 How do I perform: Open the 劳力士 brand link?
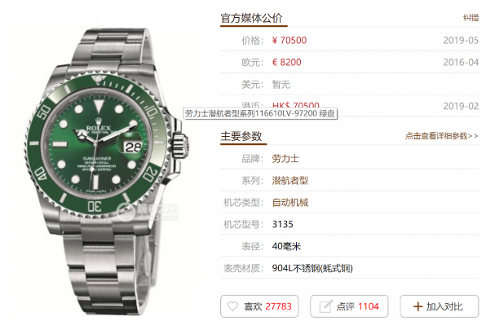(285, 158)
